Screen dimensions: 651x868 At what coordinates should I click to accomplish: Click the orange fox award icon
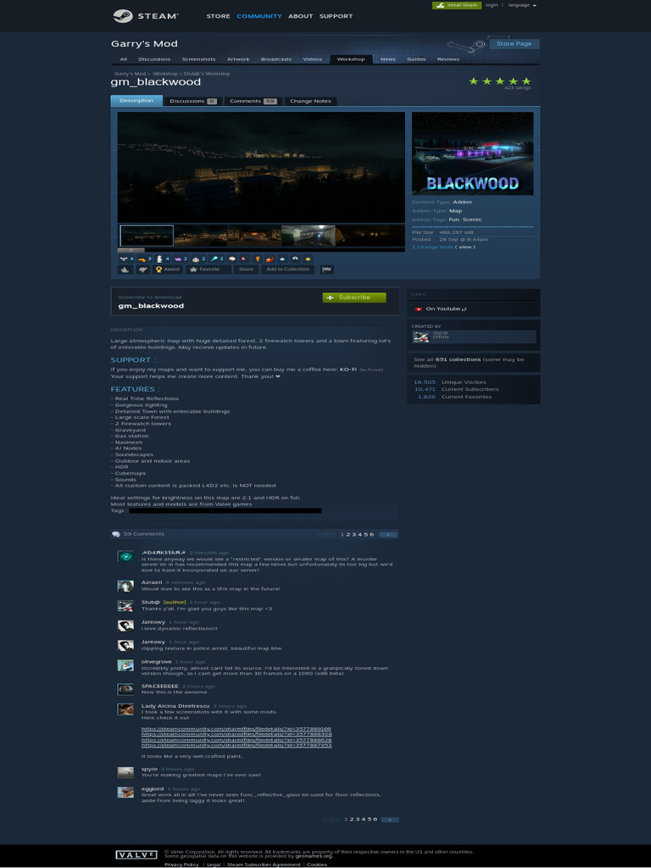pyautogui.click(x=270, y=259)
